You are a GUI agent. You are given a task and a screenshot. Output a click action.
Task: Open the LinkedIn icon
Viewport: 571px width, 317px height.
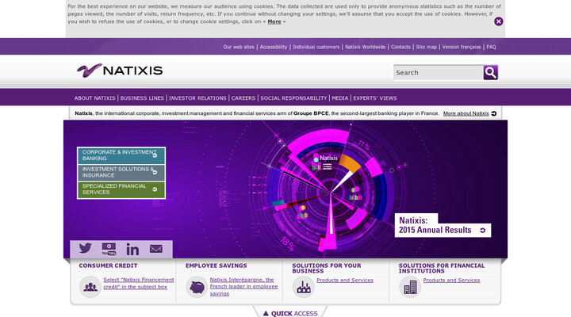(x=132, y=249)
